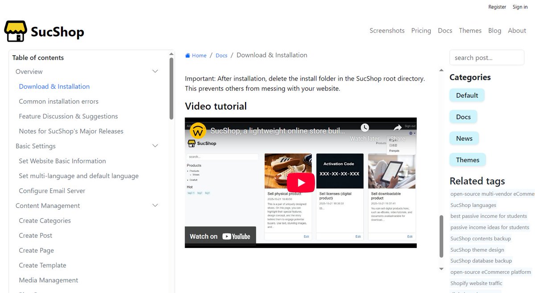Click the content scroll down arrow
This screenshot has height=293, width=535.
(441, 269)
